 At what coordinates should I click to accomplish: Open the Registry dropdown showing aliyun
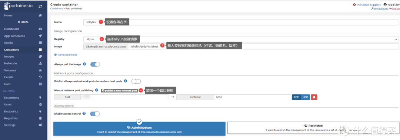click(241, 39)
